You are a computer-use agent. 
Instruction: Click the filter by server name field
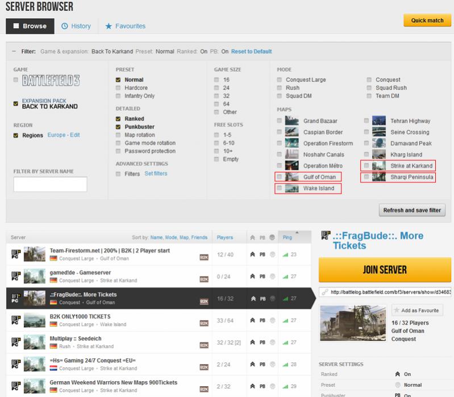pyautogui.click(x=50, y=185)
